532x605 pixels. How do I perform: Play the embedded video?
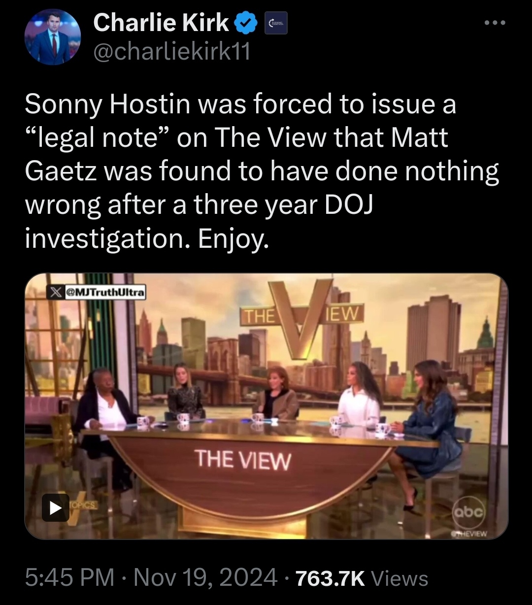(x=55, y=507)
